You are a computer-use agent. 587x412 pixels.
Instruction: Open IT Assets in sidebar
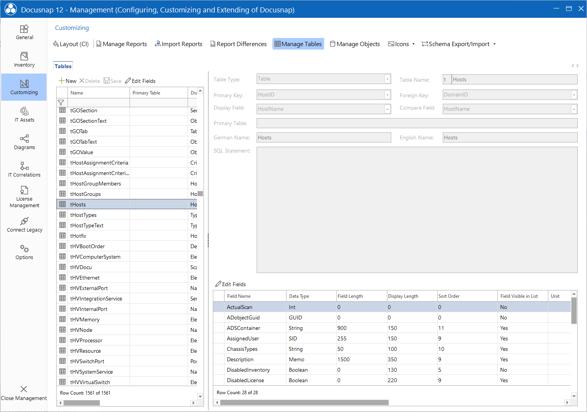coord(24,115)
